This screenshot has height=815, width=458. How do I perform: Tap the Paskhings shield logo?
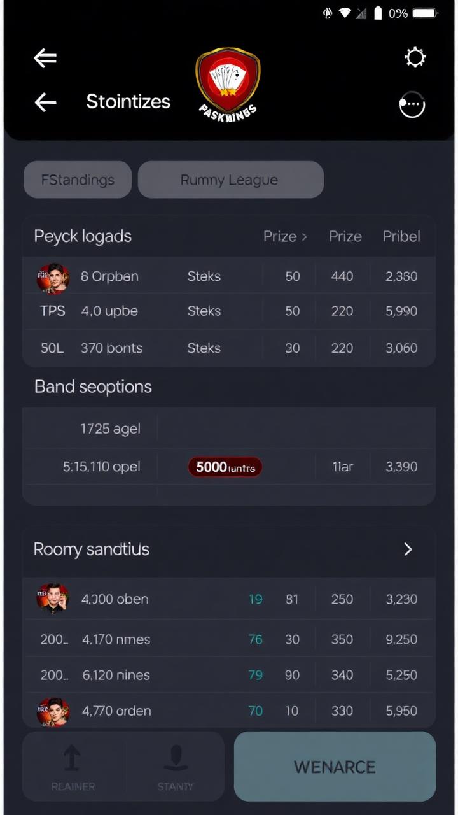(x=228, y=83)
